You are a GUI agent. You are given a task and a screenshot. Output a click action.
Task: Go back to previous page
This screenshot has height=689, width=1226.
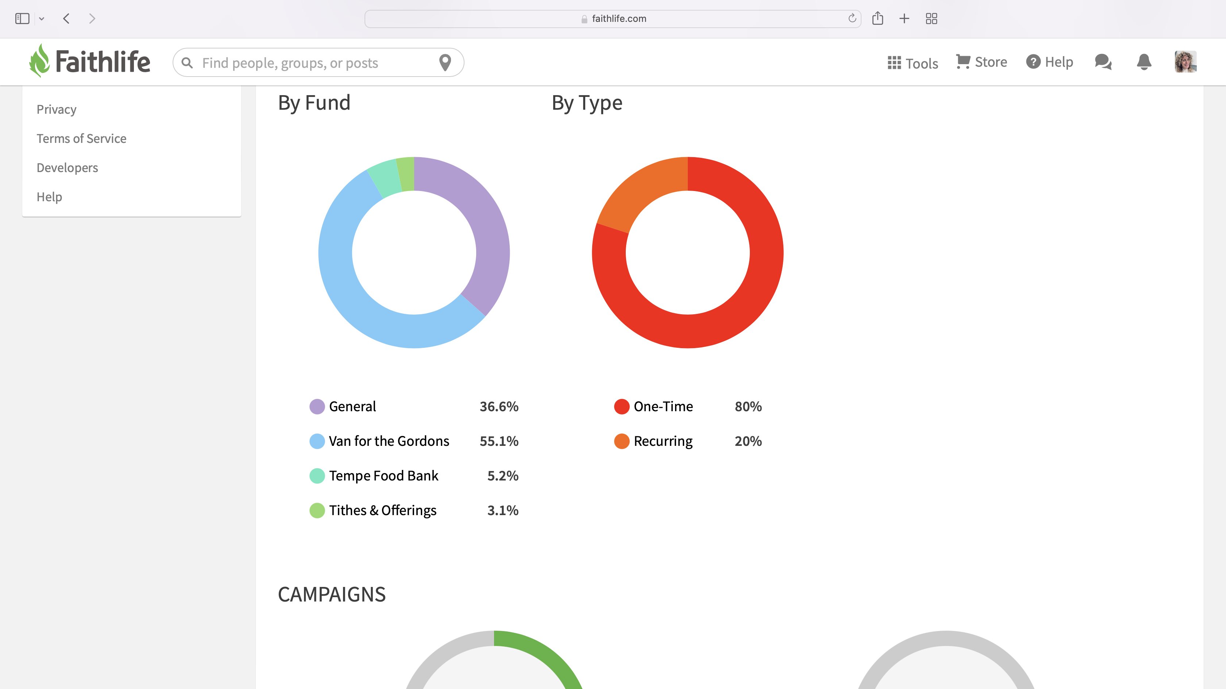(x=67, y=19)
